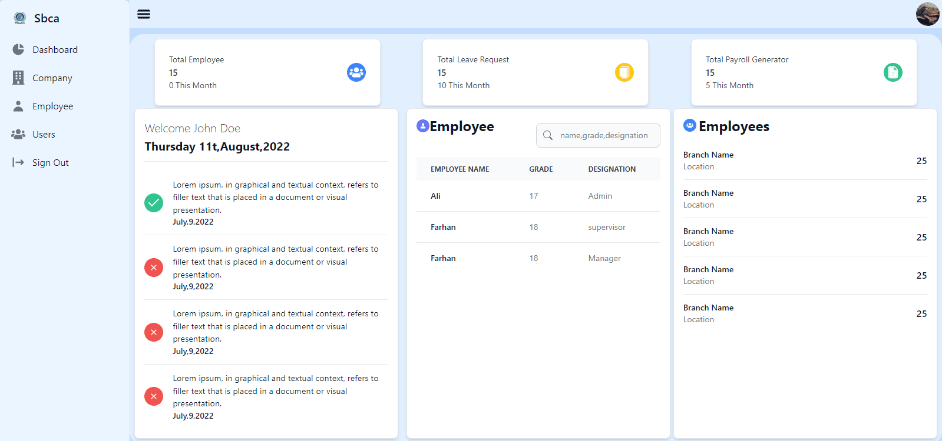Click the green checkmark status icon

pyautogui.click(x=154, y=203)
